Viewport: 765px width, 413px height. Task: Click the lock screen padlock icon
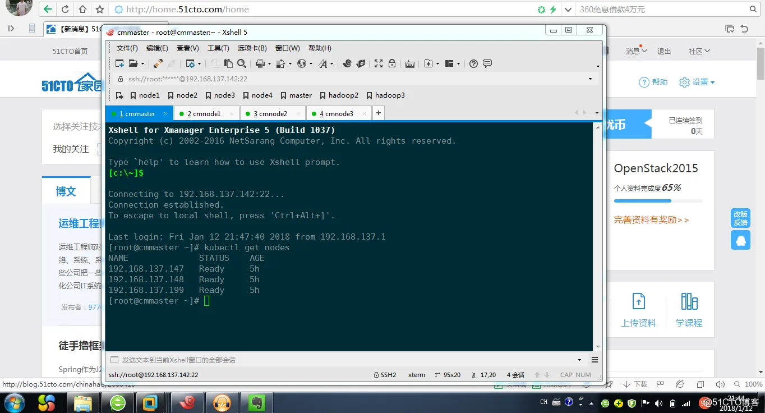[x=392, y=63]
